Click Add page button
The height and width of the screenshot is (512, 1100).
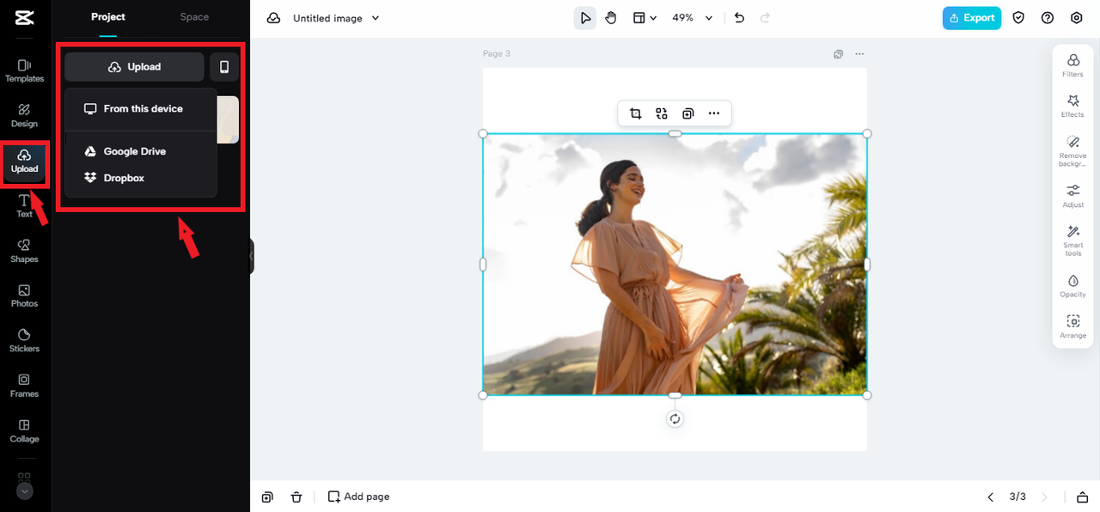coord(359,497)
